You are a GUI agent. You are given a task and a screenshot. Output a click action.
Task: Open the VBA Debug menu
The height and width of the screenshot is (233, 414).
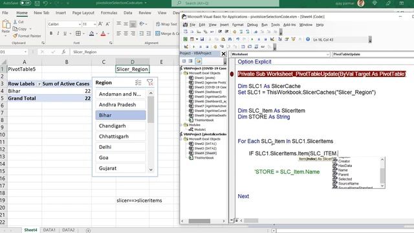[252, 25]
